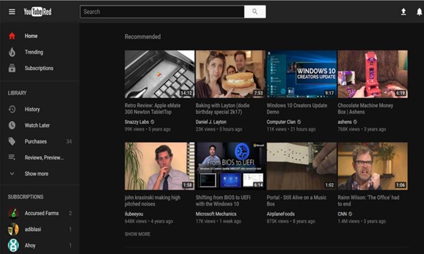
Task: Open Portal Still Alive music box thumbnail
Action: click(x=302, y=166)
